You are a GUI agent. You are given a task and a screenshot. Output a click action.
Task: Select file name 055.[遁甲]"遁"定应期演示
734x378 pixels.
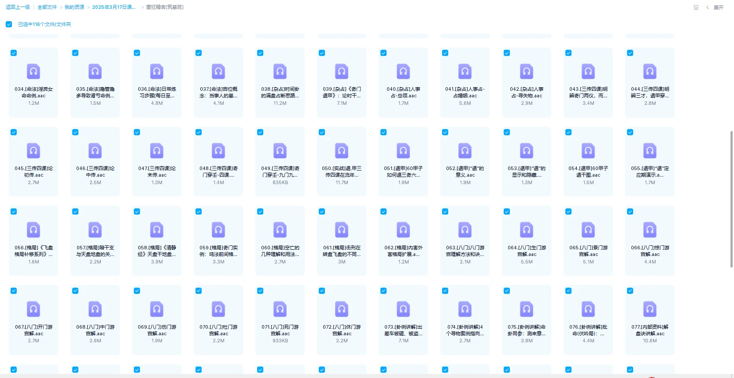pos(650,171)
